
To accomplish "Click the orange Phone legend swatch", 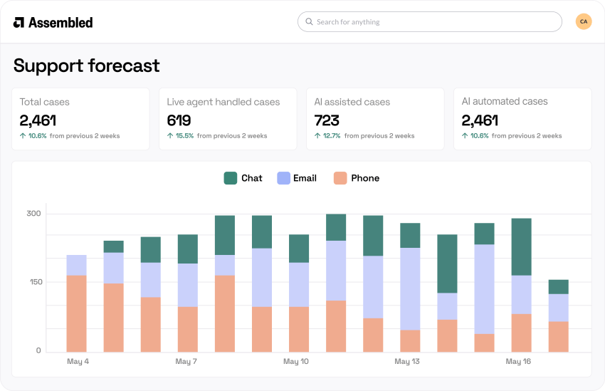I will coord(340,178).
